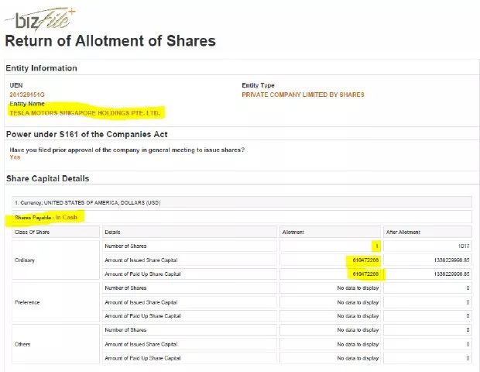Click 'Amount of Paid Up Share Capital' under Others

pyautogui.click(x=142, y=358)
